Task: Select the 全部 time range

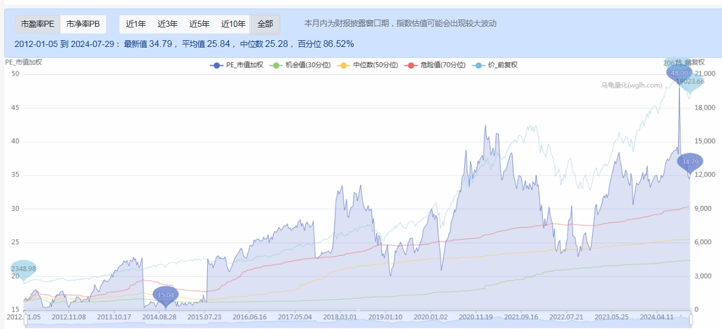Action: (x=265, y=24)
